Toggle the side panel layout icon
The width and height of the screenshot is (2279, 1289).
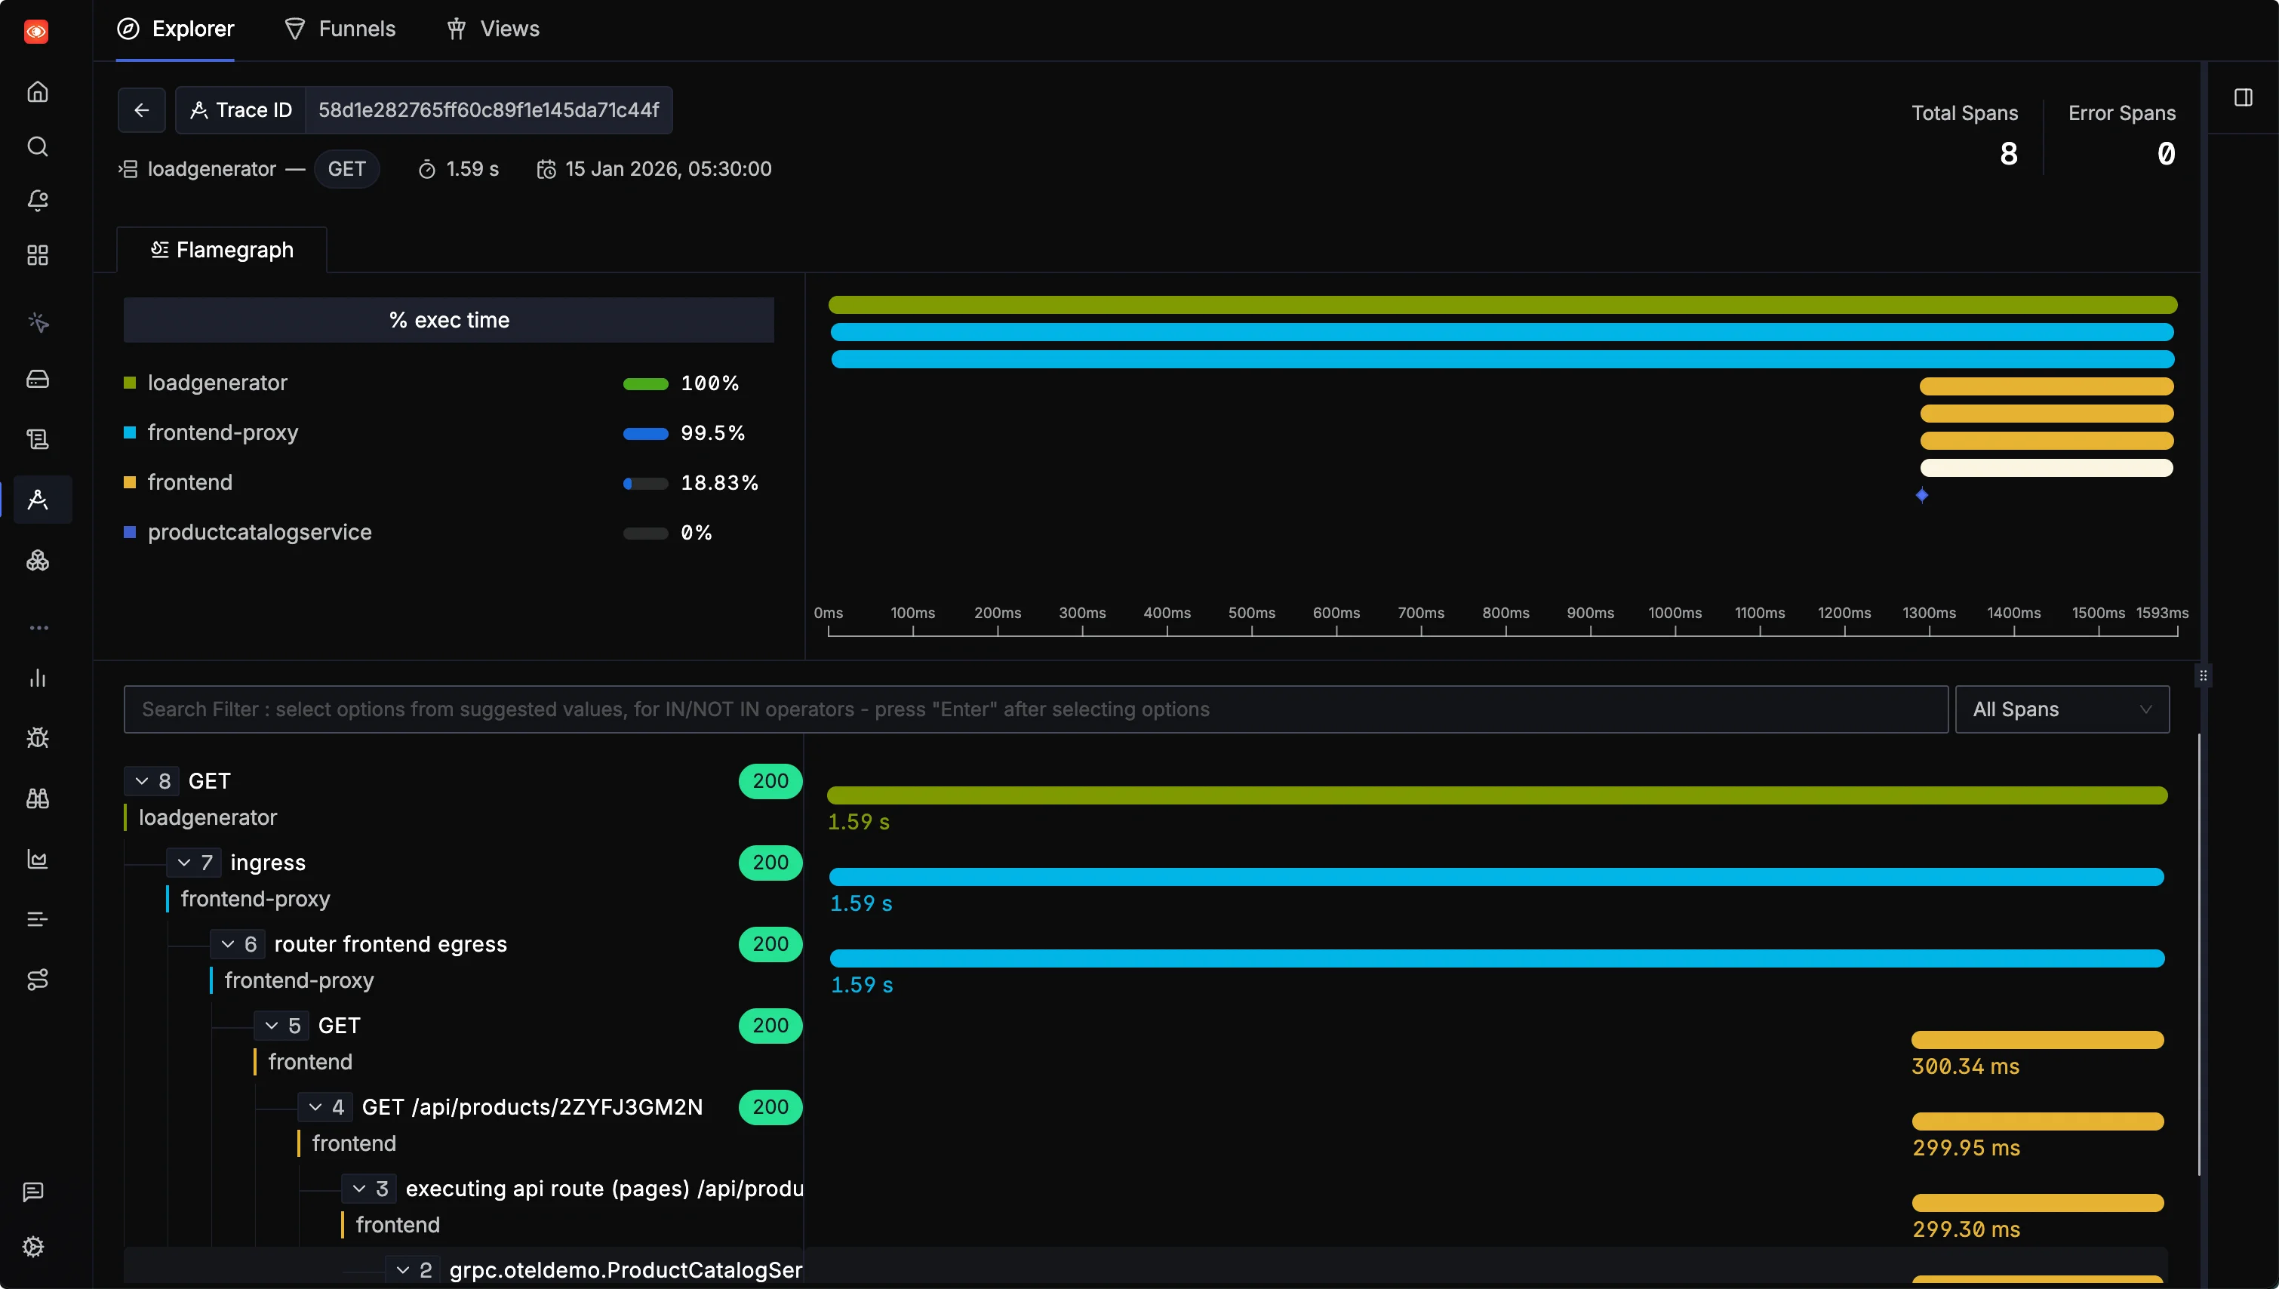[2243, 97]
